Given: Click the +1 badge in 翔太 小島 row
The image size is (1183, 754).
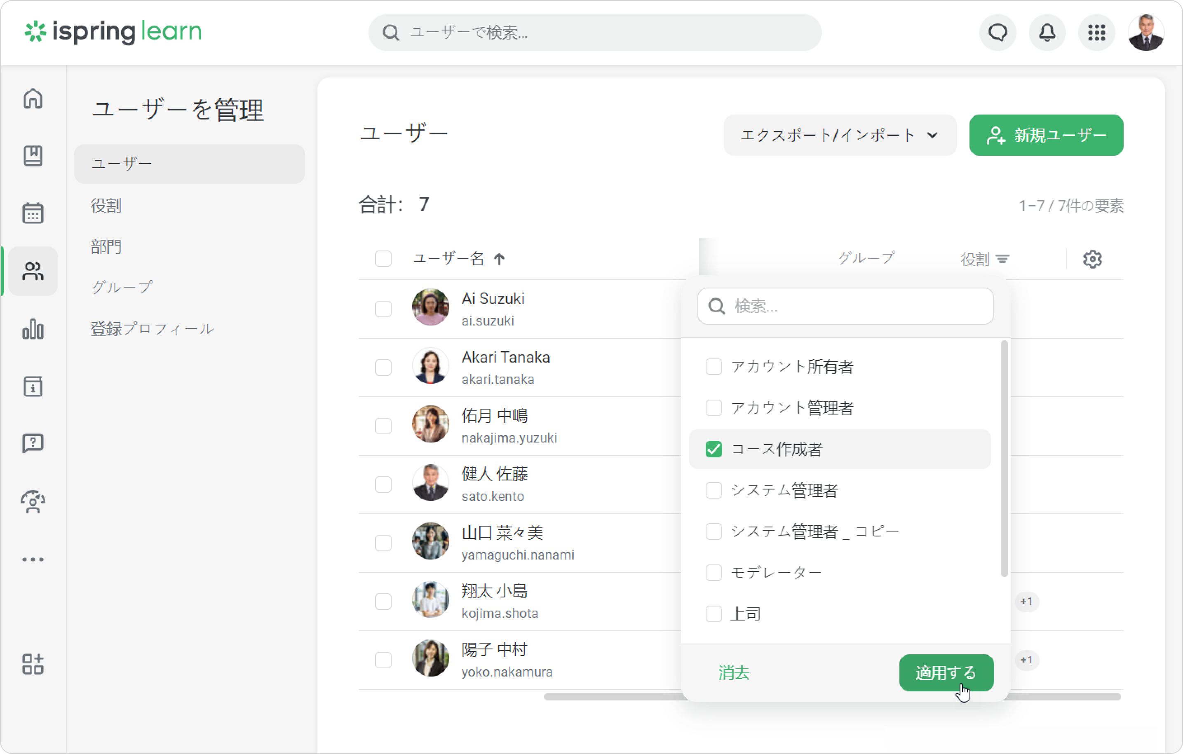Looking at the screenshot, I should (1026, 601).
